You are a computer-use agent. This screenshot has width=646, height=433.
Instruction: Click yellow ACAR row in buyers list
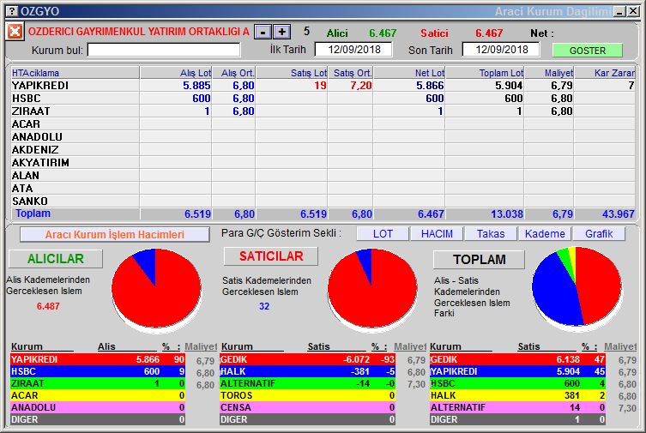click(98, 395)
